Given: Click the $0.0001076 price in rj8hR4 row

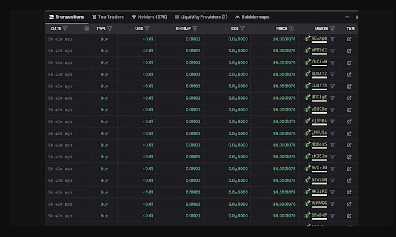Looking at the screenshot, I should [284, 122].
